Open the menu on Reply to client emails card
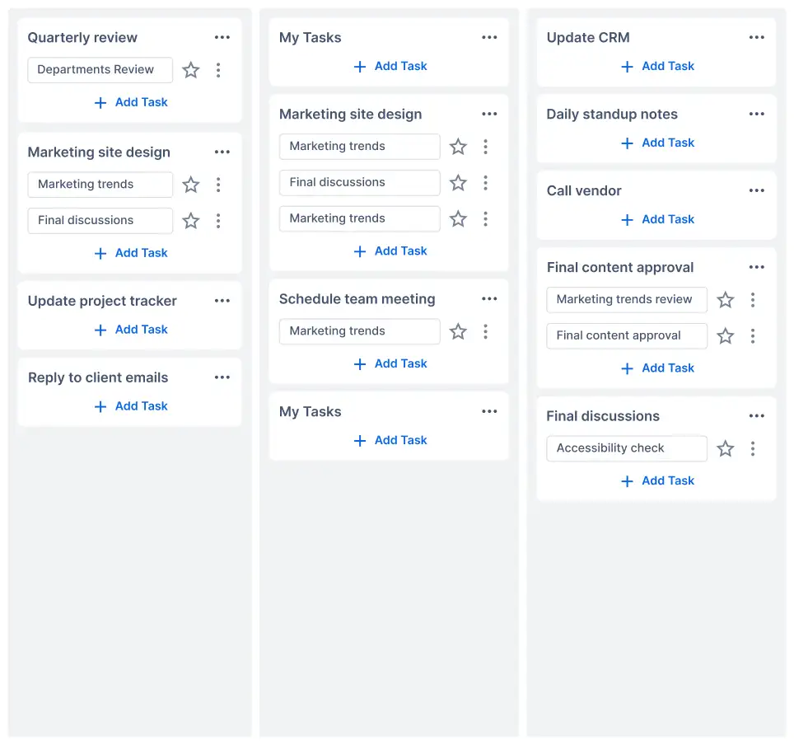Screen dimensions: 794x745 (x=222, y=377)
